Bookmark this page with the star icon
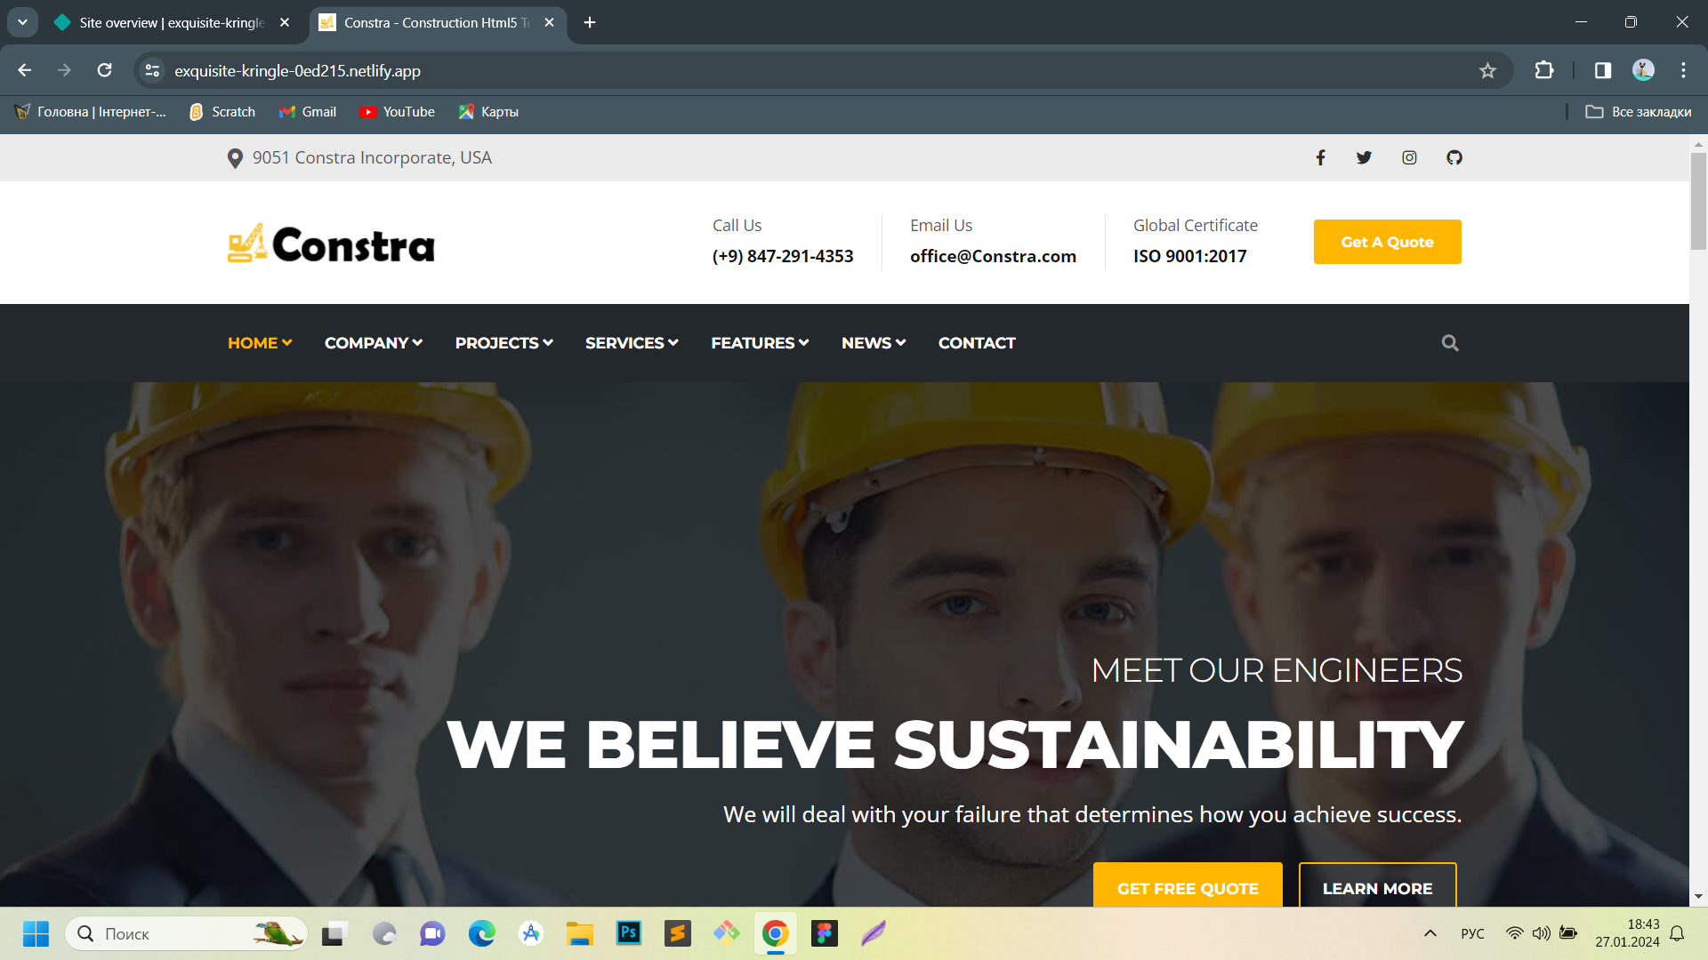This screenshot has height=960, width=1708. point(1487,70)
